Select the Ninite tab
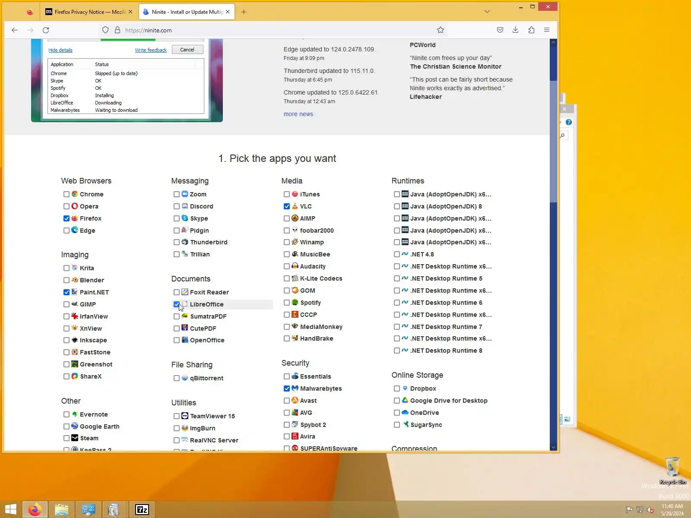 [x=187, y=12]
